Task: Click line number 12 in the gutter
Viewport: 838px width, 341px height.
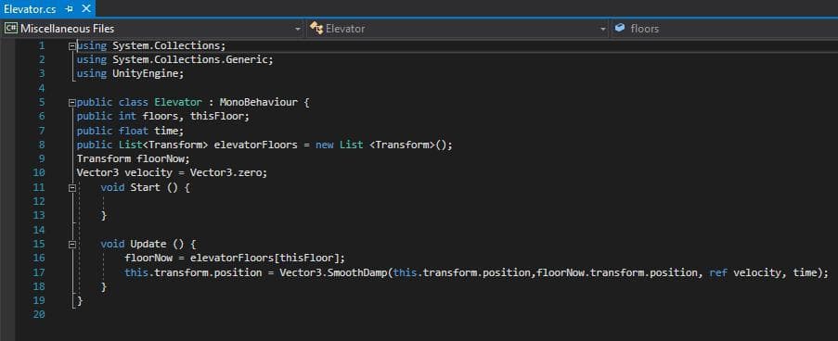Action: click(x=40, y=201)
